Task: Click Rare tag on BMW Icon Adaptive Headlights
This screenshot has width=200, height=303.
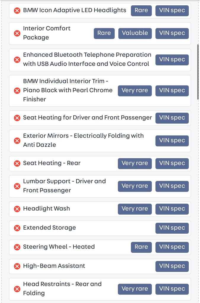Action: (141, 10)
